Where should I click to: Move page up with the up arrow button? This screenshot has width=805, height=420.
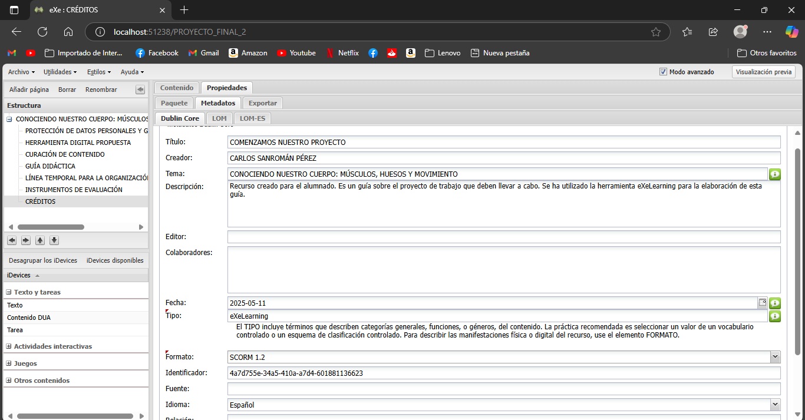pyautogui.click(x=40, y=240)
